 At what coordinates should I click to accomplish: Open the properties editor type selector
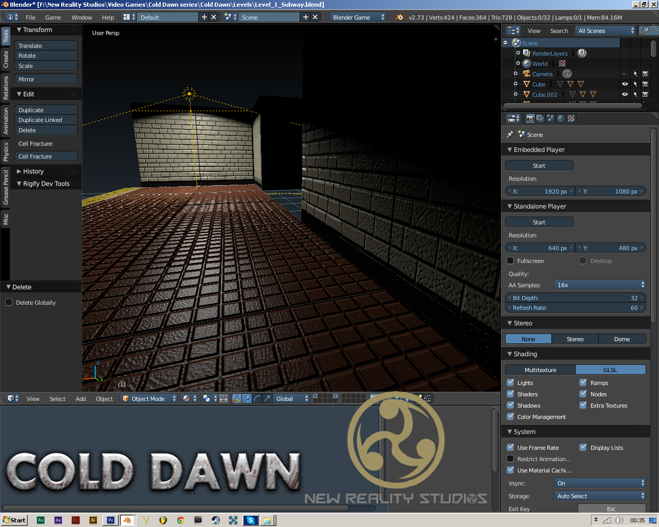[x=513, y=118]
